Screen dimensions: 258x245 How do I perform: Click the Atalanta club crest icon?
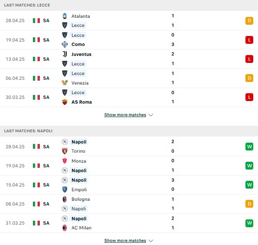pos(64,16)
